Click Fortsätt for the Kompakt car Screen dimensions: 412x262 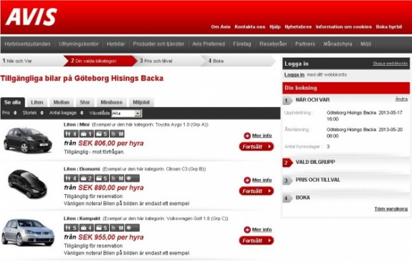256,241
